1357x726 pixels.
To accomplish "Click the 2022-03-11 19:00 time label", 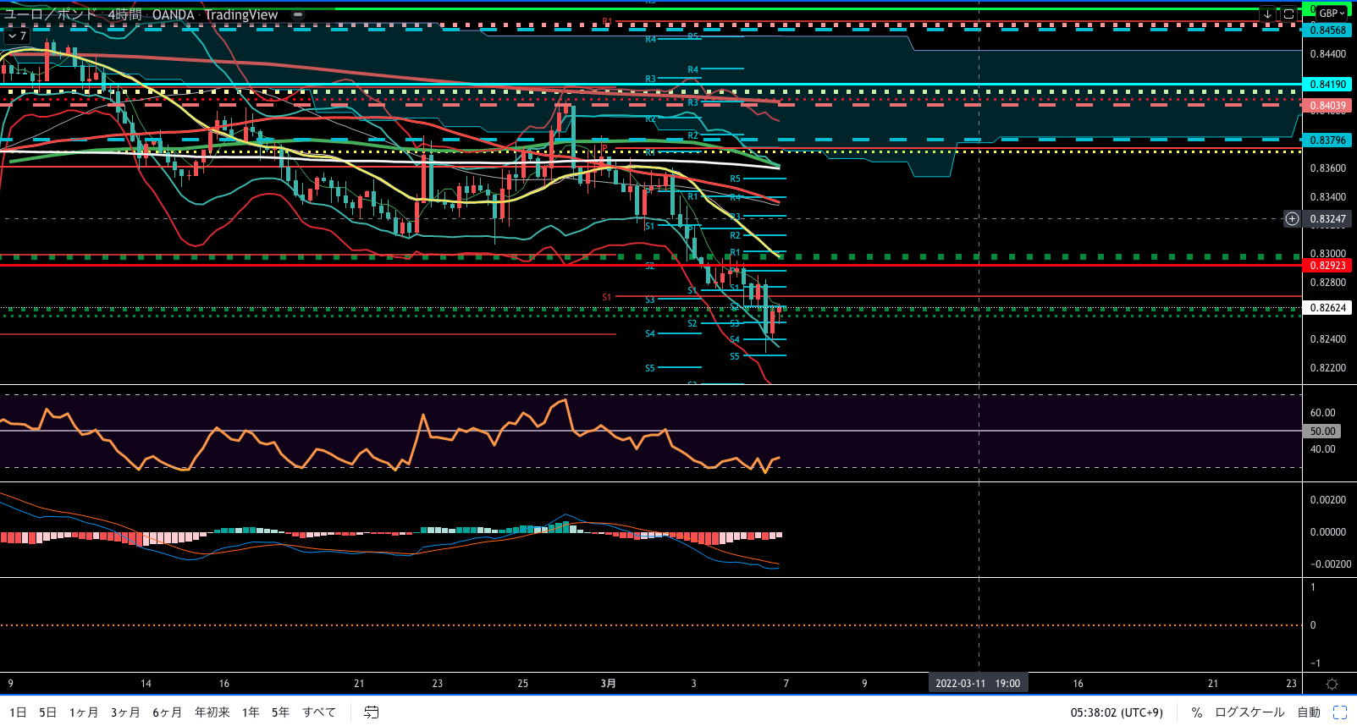I will [978, 684].
